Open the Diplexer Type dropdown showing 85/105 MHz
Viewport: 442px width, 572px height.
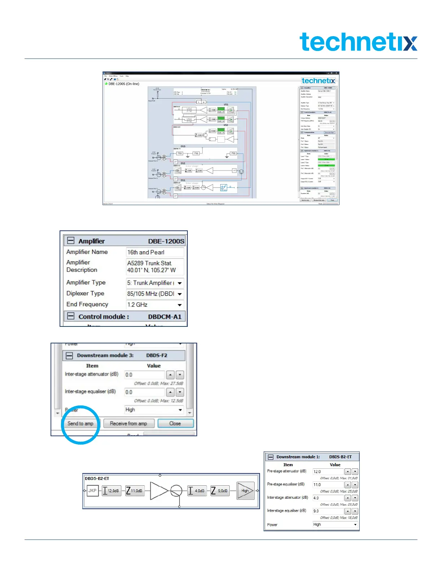(x=155, y=294)
